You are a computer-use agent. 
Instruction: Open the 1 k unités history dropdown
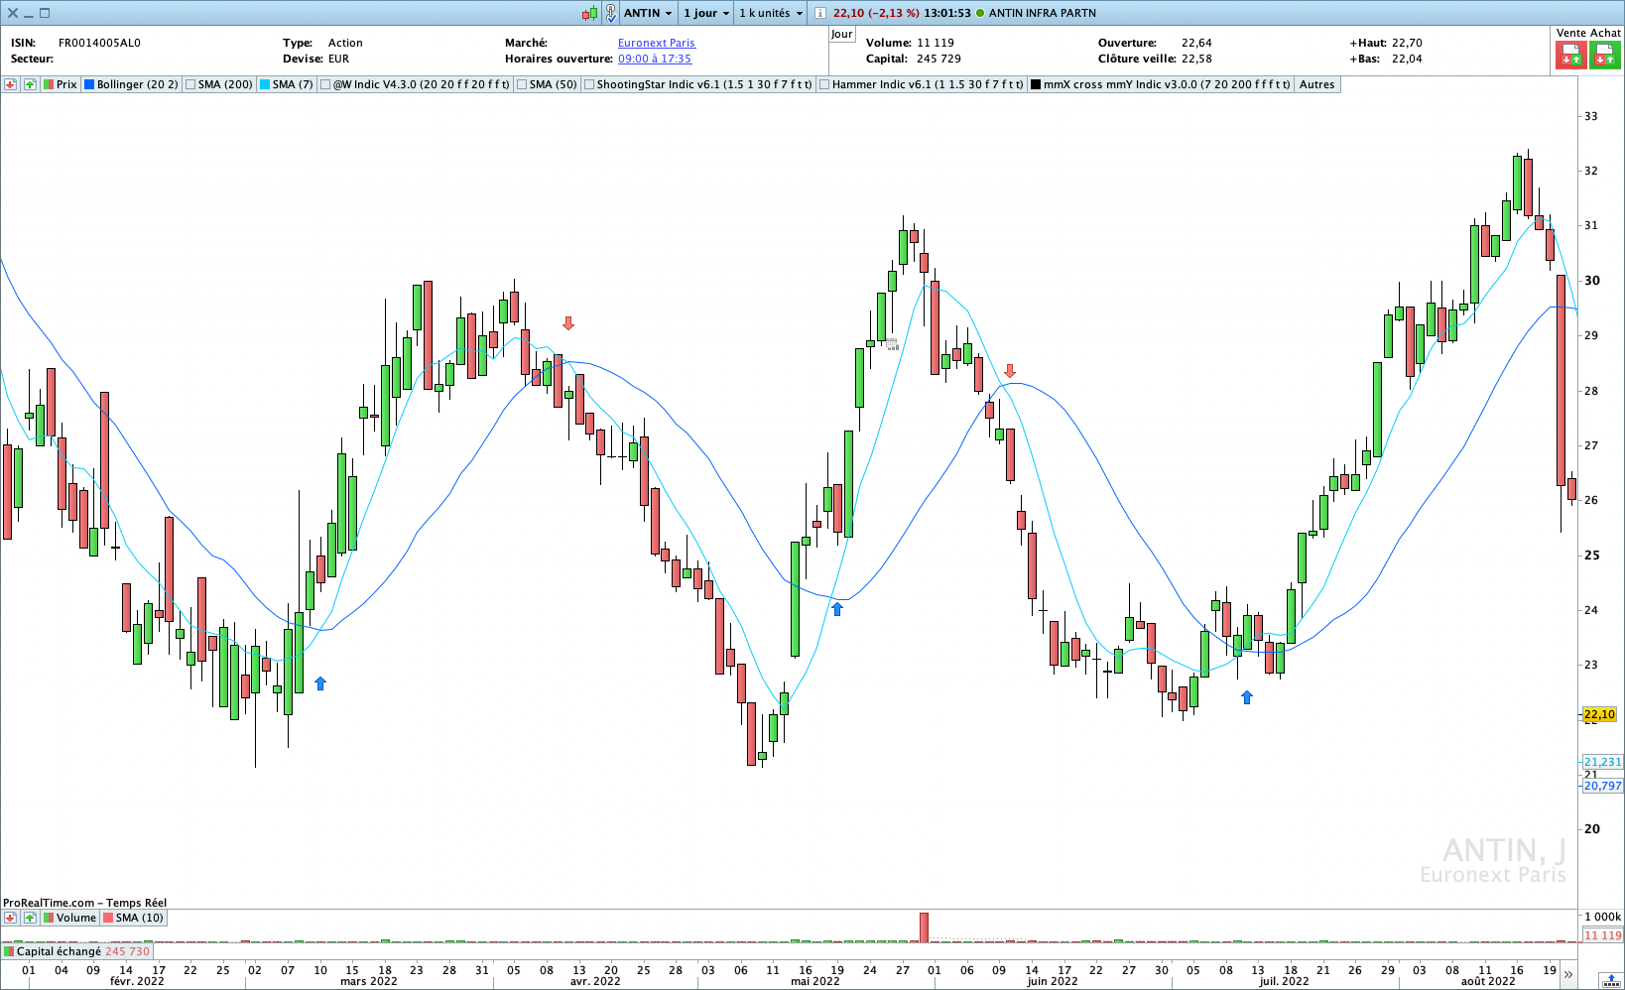(x=771, y=13)
